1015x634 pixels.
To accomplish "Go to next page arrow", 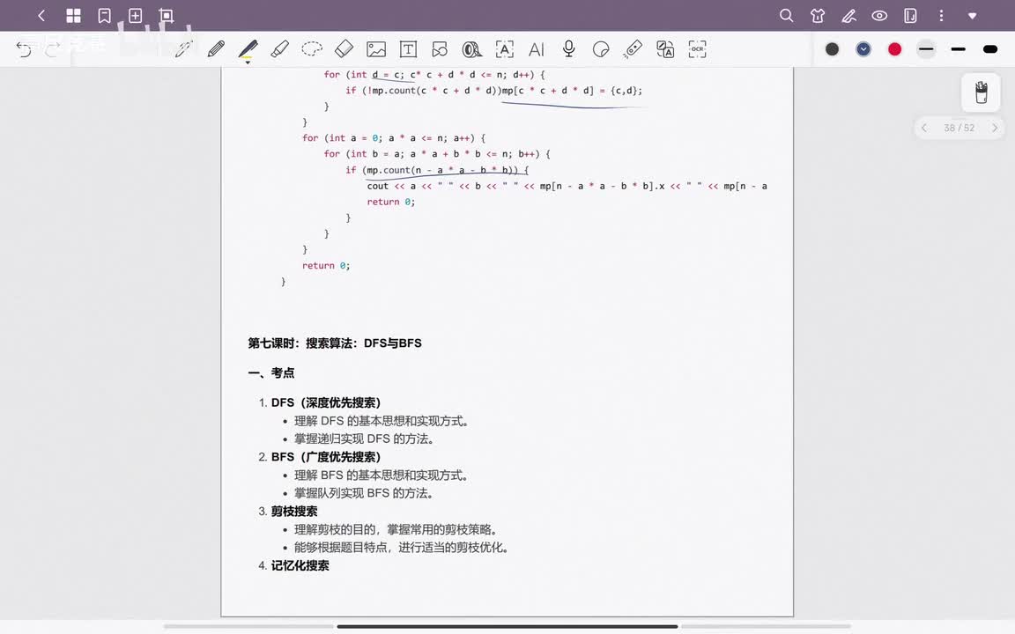I will tap(994, 128).
